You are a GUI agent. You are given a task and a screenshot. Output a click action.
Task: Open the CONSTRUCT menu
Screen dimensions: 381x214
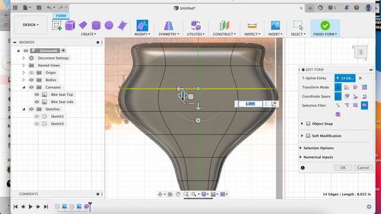pos(224,34)
